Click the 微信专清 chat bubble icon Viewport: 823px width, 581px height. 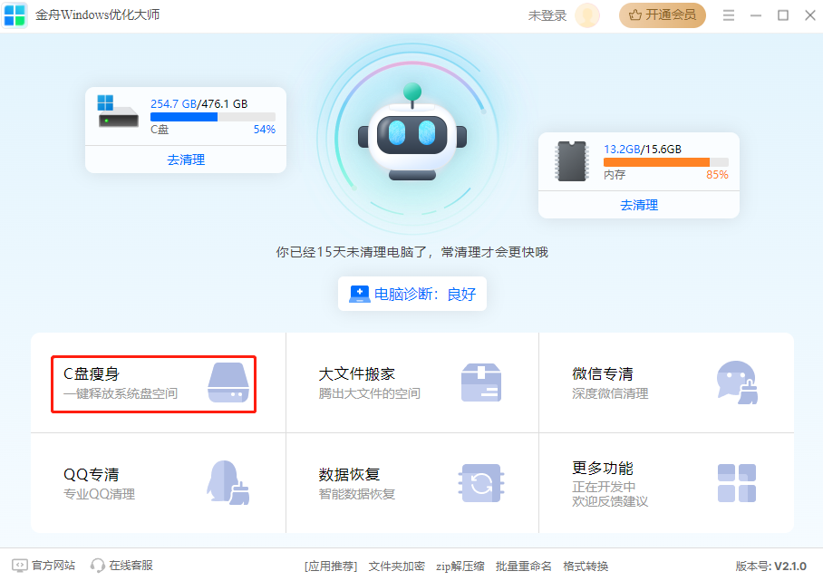tap(736, 382)
